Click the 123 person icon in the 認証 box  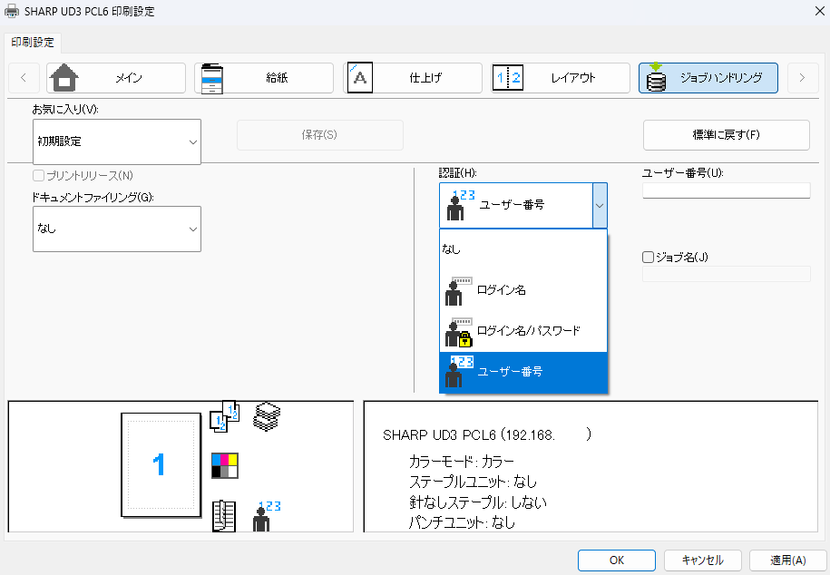460,206
